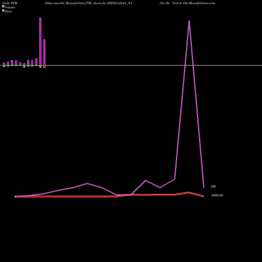The height and width of the screenshot is (262, 262).
Task: Click the Price legend color swatch
Action: click(x=3, y=10)
